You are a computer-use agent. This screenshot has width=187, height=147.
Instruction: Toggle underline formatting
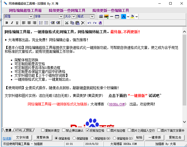[x=17, y=23]
